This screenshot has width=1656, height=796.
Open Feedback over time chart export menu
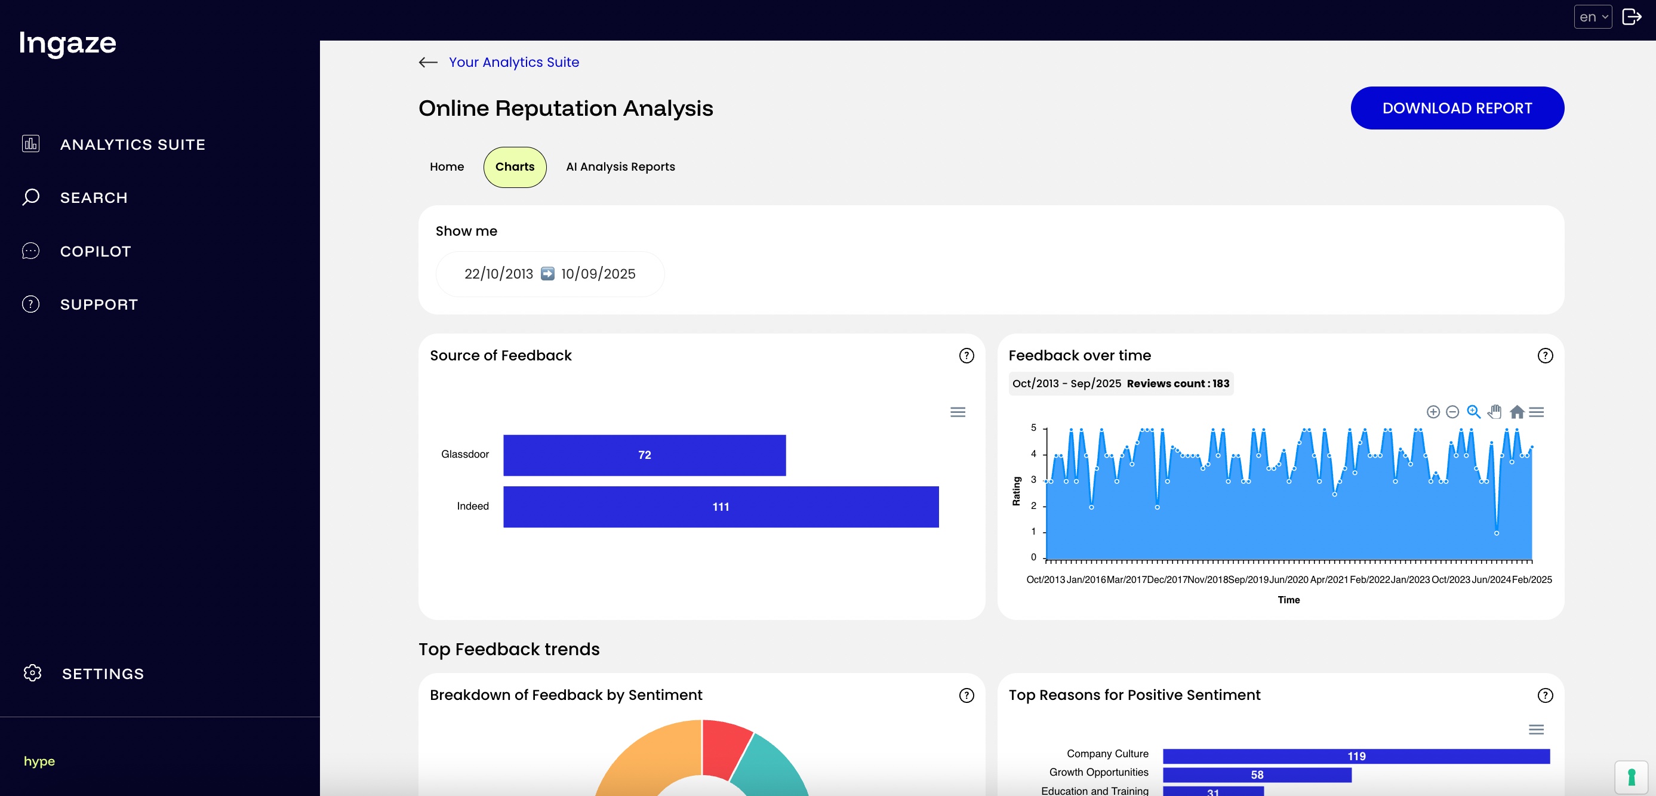(x=1536, y=412)
